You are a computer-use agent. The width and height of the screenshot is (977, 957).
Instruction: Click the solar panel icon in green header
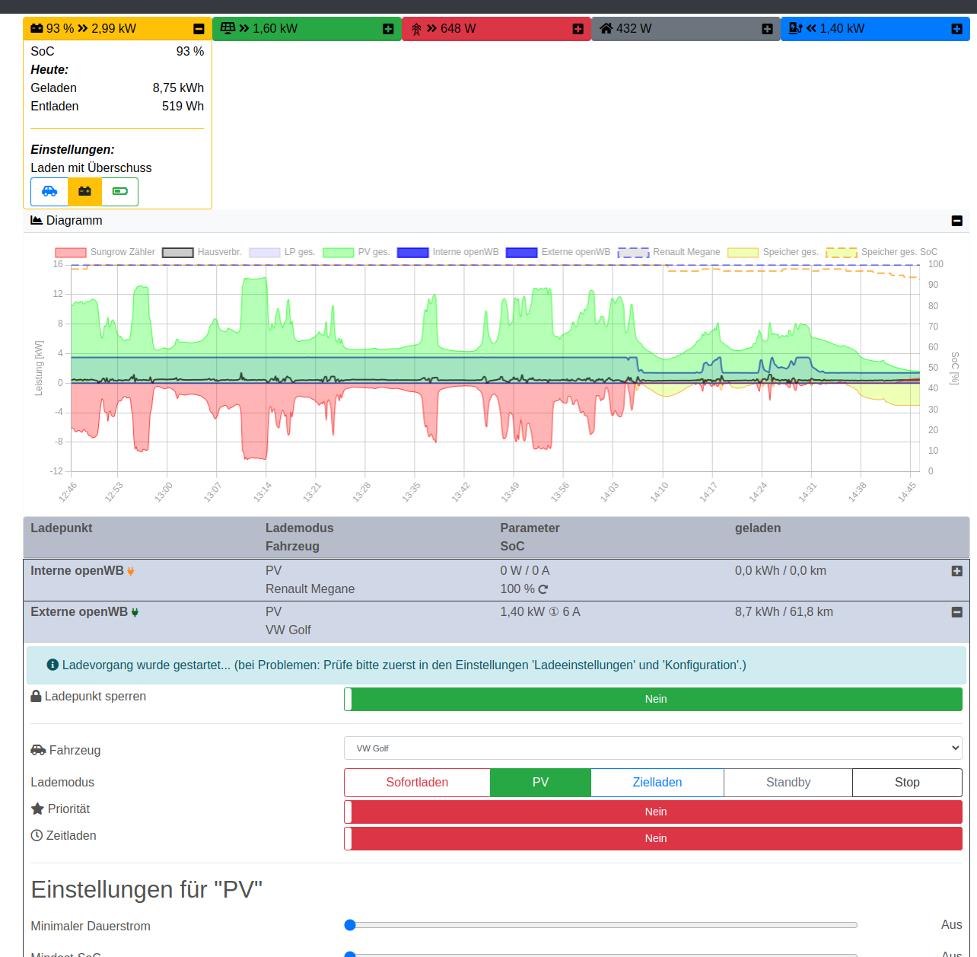tap(228, 29)
